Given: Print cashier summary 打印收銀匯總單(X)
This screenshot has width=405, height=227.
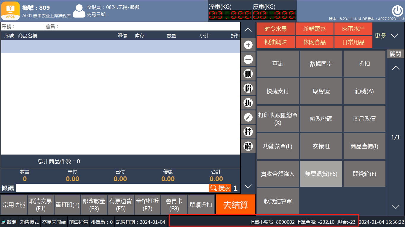Looking at the screenshot, I should tap(278, 119).
